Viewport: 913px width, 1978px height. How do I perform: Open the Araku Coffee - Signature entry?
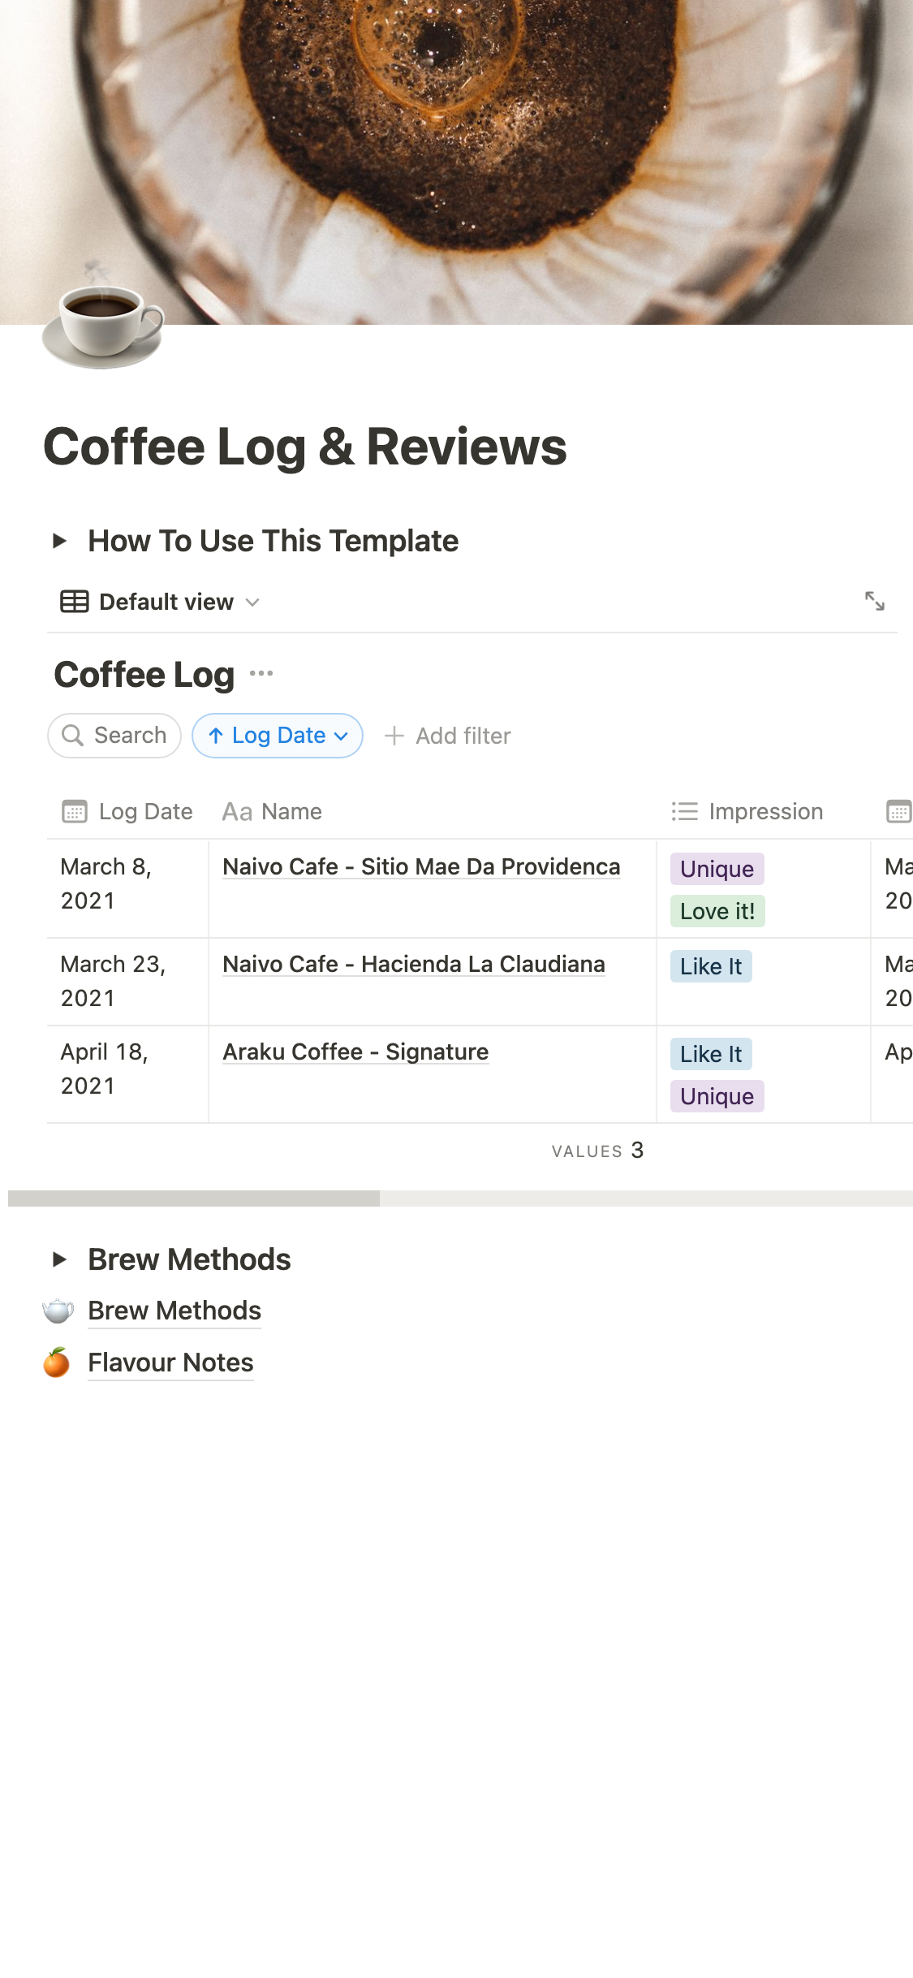tap(355, 1052)
